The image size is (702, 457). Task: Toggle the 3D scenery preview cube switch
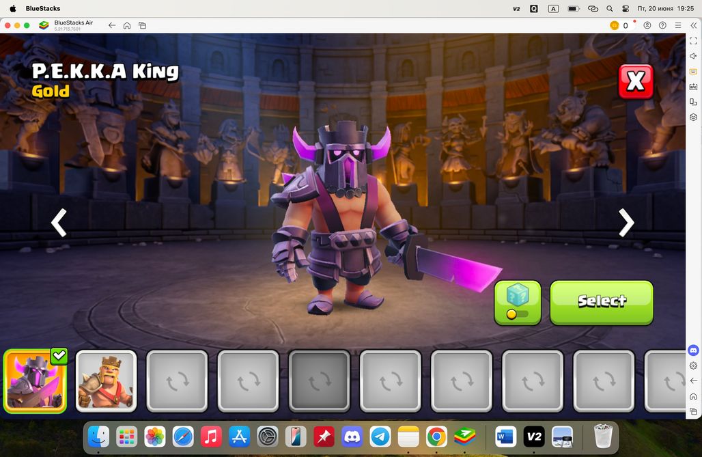pos(518,303)
